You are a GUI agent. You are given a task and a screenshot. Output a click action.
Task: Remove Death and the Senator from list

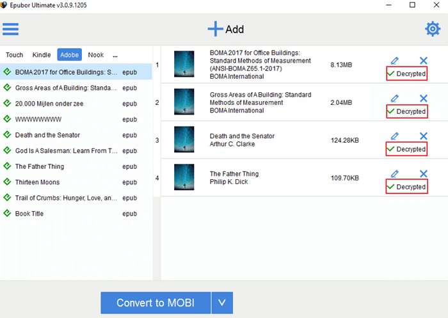[423, 136]
